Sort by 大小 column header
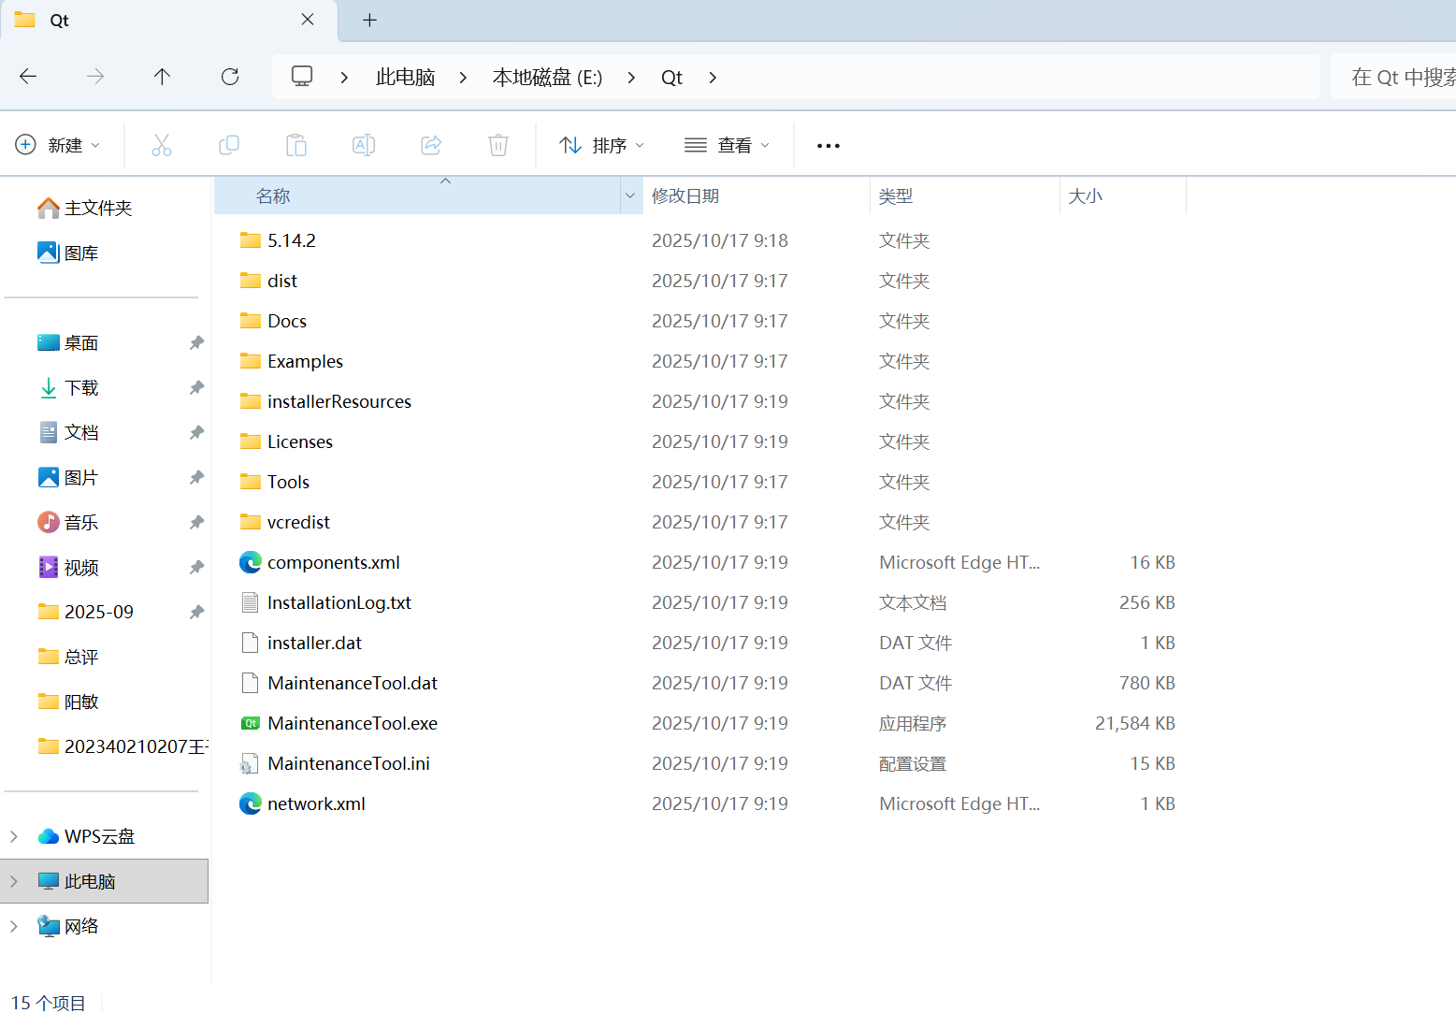This screenshot has height=1013, width=1456. (x=1123, y=195)
